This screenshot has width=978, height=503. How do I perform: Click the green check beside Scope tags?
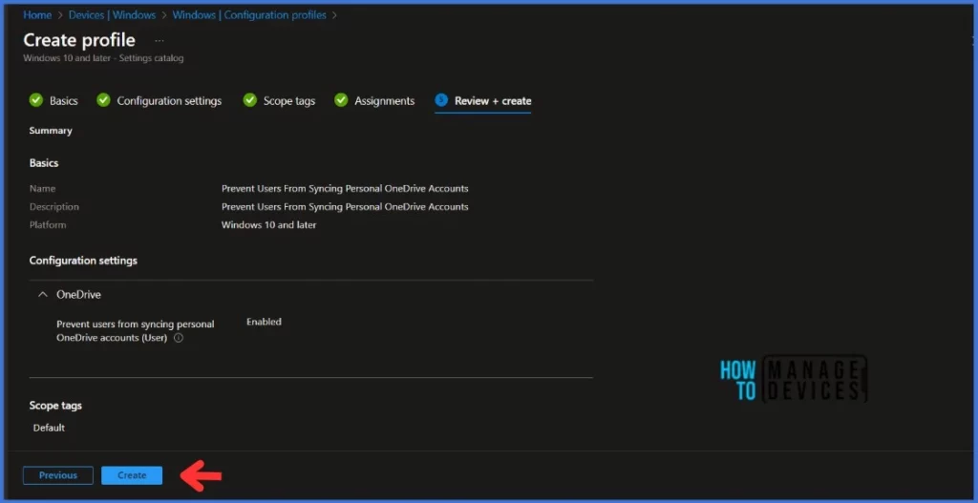coord(250,99)
